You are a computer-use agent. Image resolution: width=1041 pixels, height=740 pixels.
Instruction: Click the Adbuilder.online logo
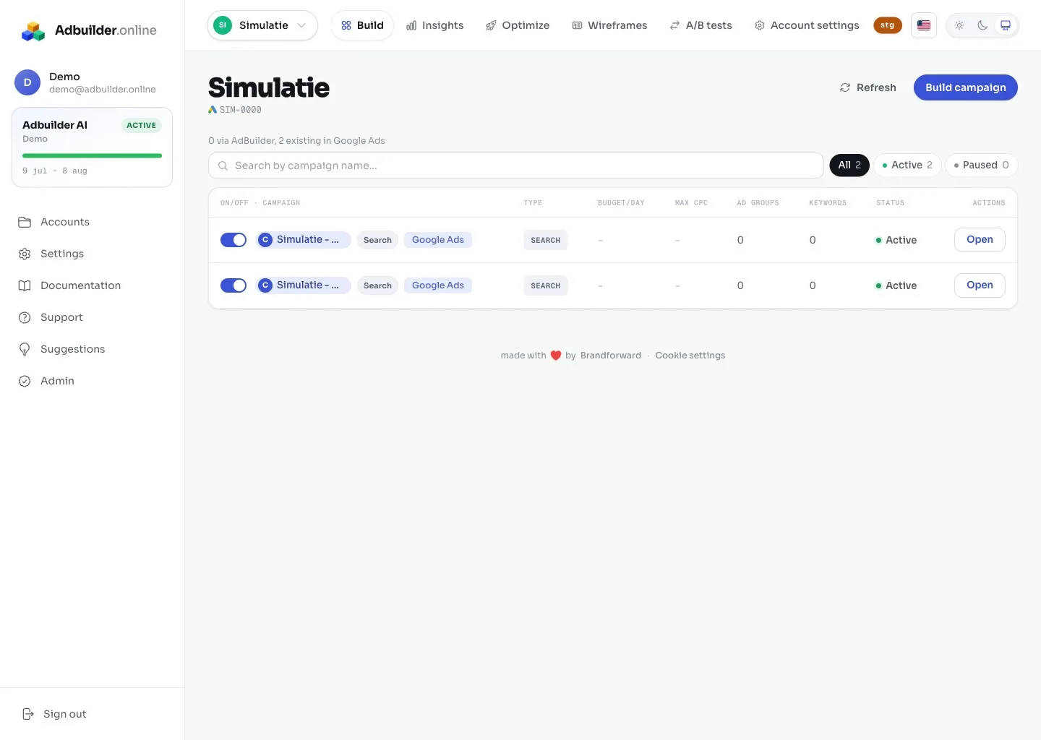(89, 30)
